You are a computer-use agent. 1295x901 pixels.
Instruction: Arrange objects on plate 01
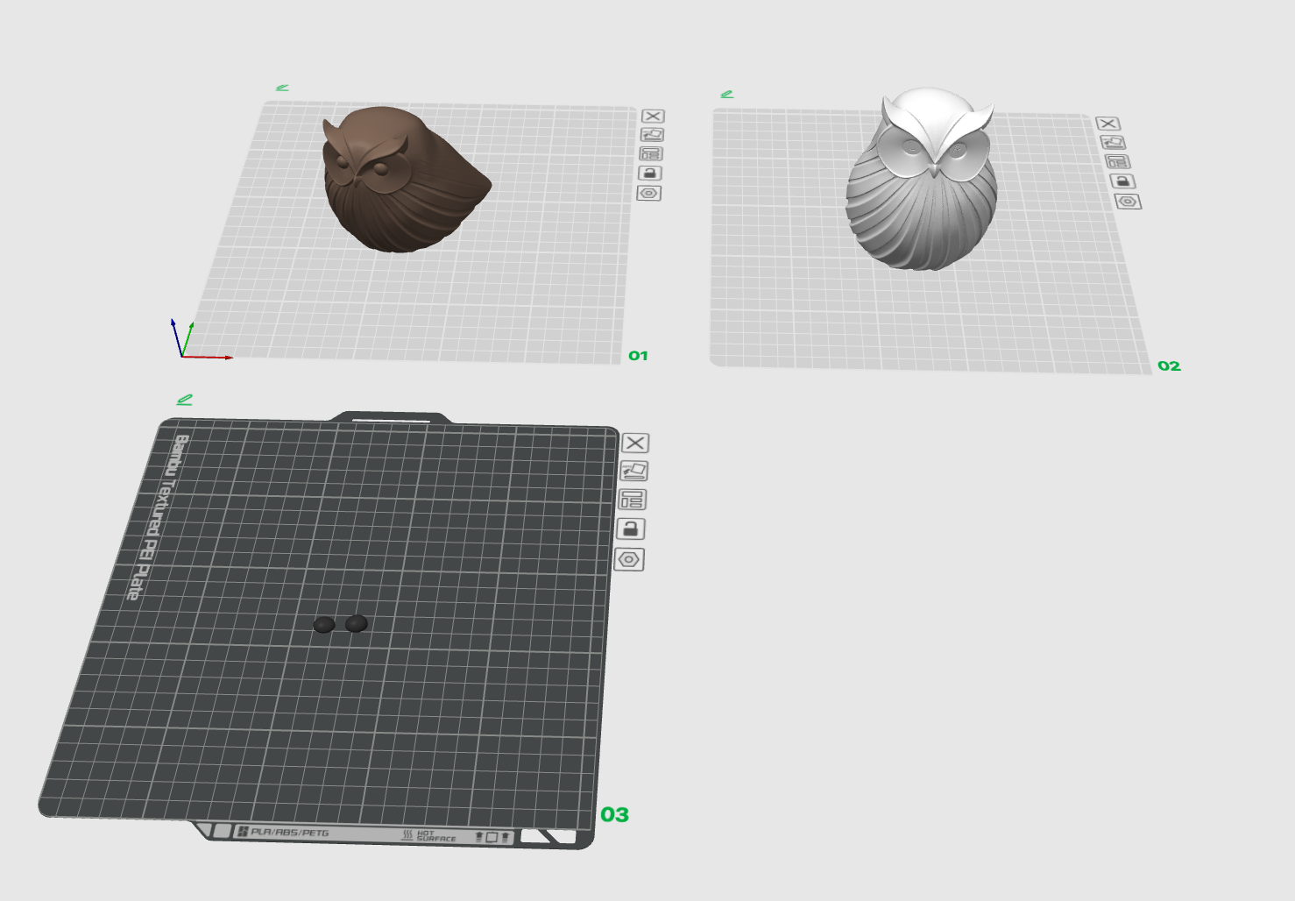click(x=651, y=154)
